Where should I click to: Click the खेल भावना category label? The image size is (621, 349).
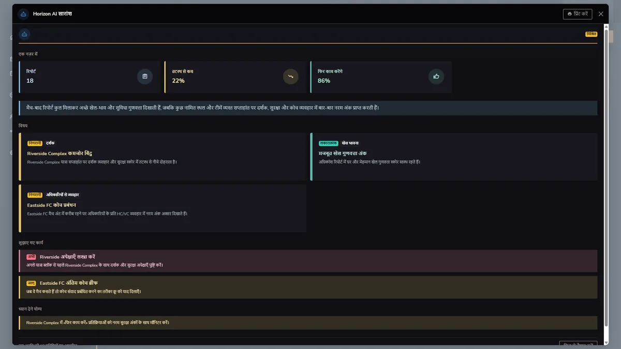click(x=350, y=143)
